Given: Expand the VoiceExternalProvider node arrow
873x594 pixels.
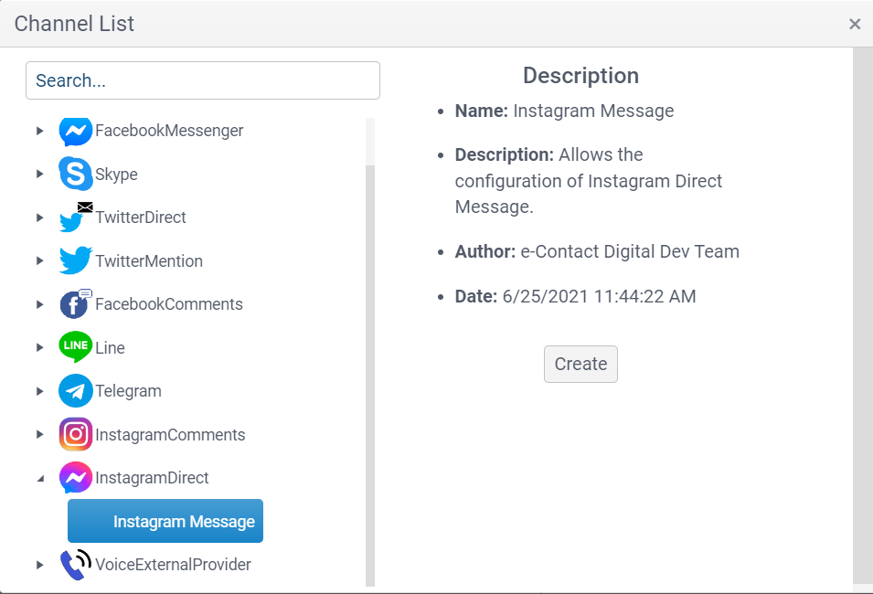Looking at the screenshot, I should (39, 565).
